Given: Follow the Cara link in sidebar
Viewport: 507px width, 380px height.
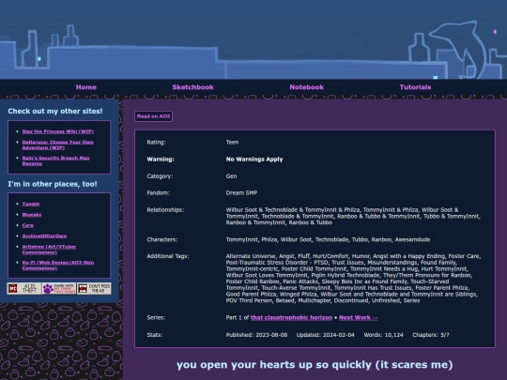Looking at the screenshot, I should coord(28,225).
